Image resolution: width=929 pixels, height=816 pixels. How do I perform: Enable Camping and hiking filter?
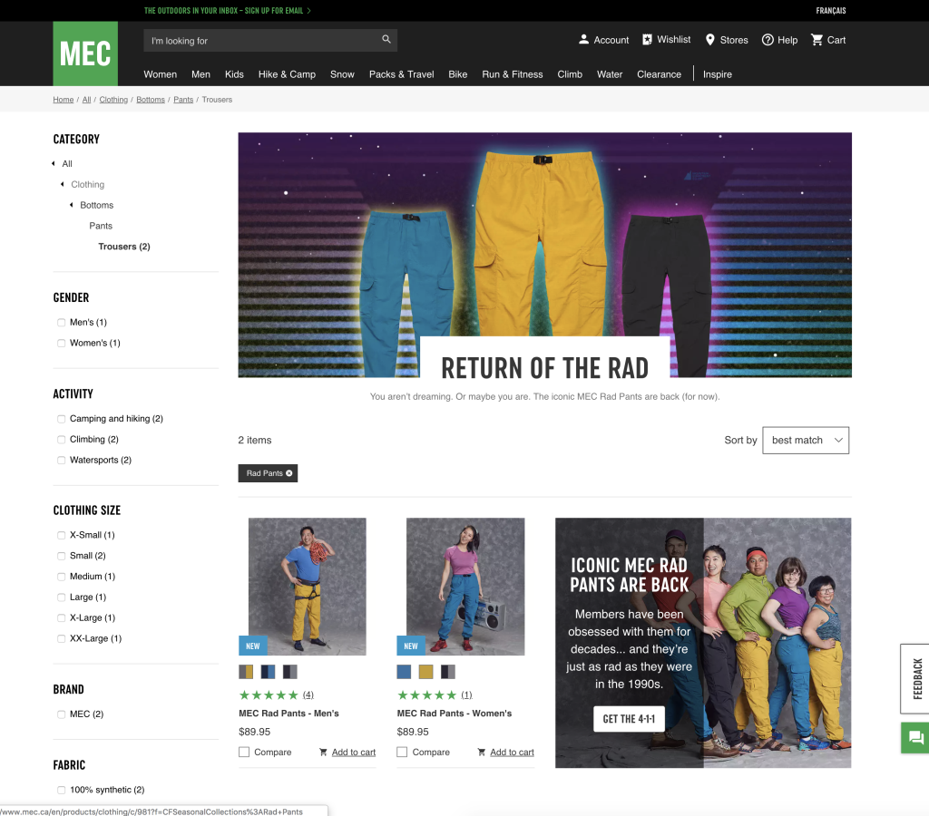coord(61,419)
